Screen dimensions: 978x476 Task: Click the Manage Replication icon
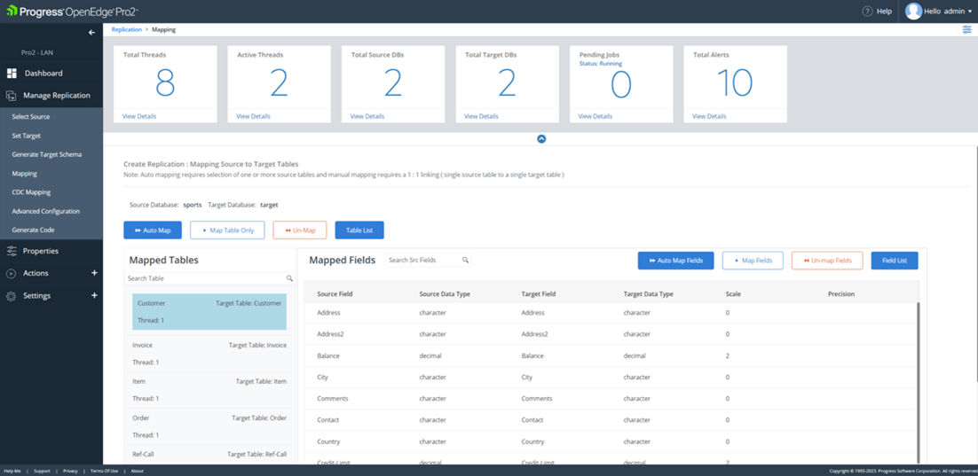(x=12, y=96)
